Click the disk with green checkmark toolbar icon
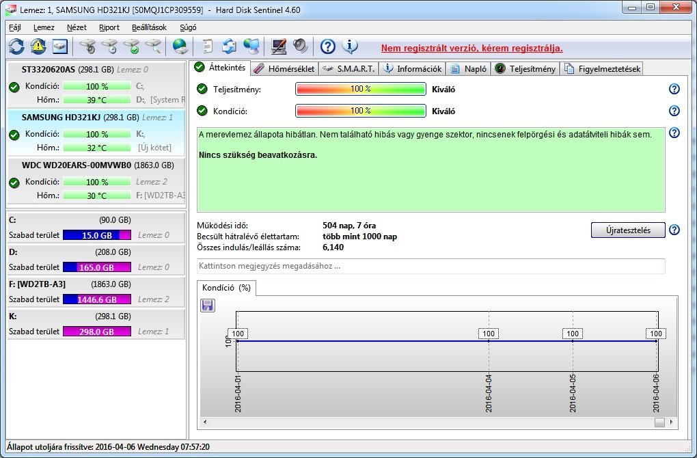This screenshot has width=697, height=458. click(132, 46)
